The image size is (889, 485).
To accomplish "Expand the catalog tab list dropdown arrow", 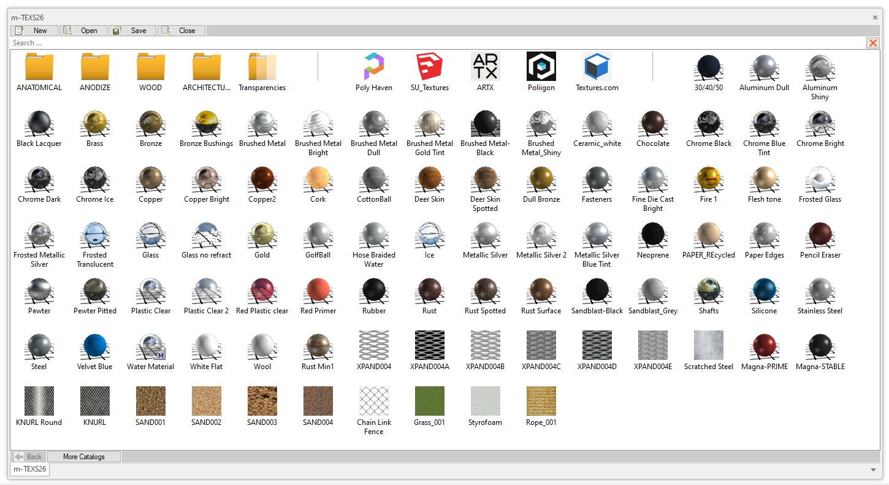I will 873,470.
